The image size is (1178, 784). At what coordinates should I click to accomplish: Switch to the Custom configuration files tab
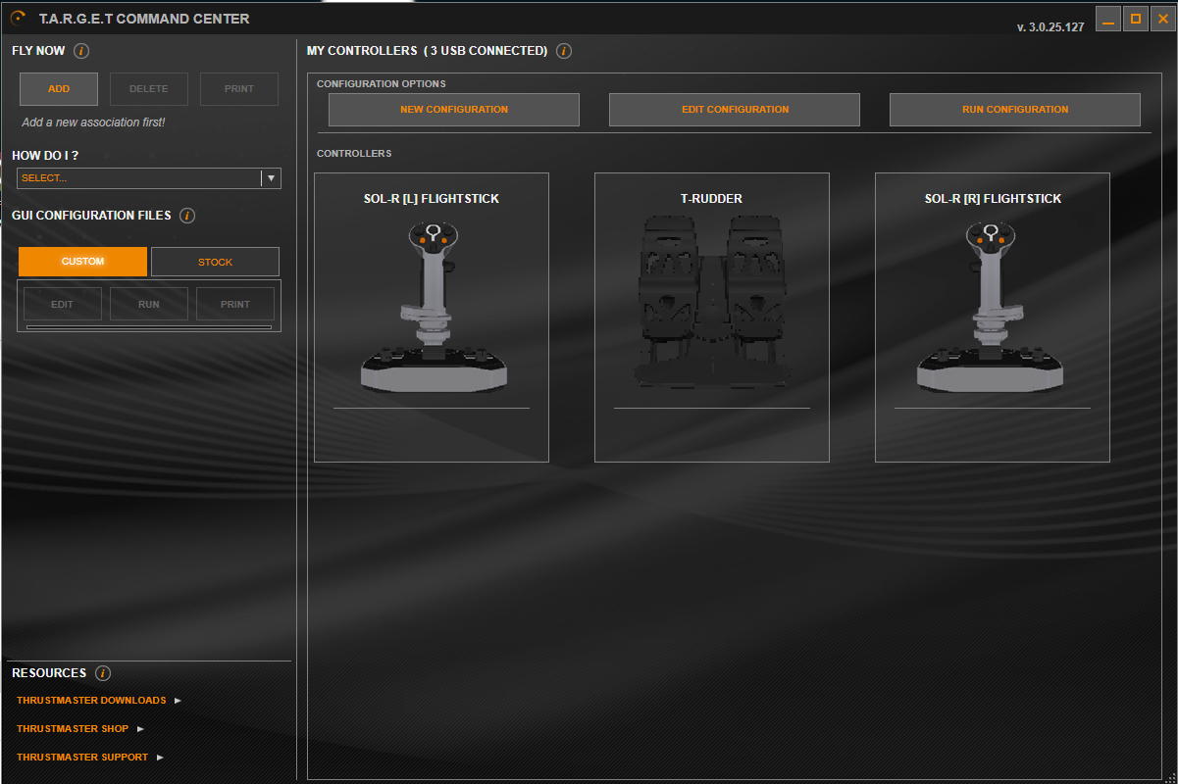(x=82, y=262)
